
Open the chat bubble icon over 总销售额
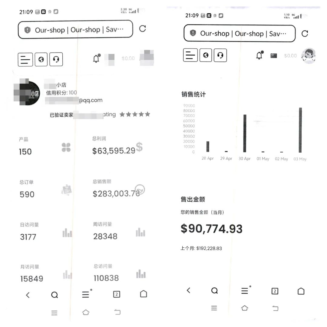click(x=140, y=190)
